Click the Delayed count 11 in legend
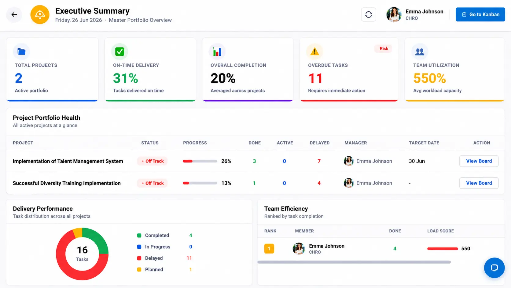The width and height of the screenshot is (511, 288). tap(189, 258)
